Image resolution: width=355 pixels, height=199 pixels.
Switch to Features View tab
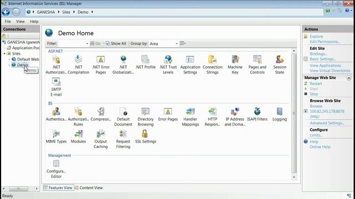point(58,188)
